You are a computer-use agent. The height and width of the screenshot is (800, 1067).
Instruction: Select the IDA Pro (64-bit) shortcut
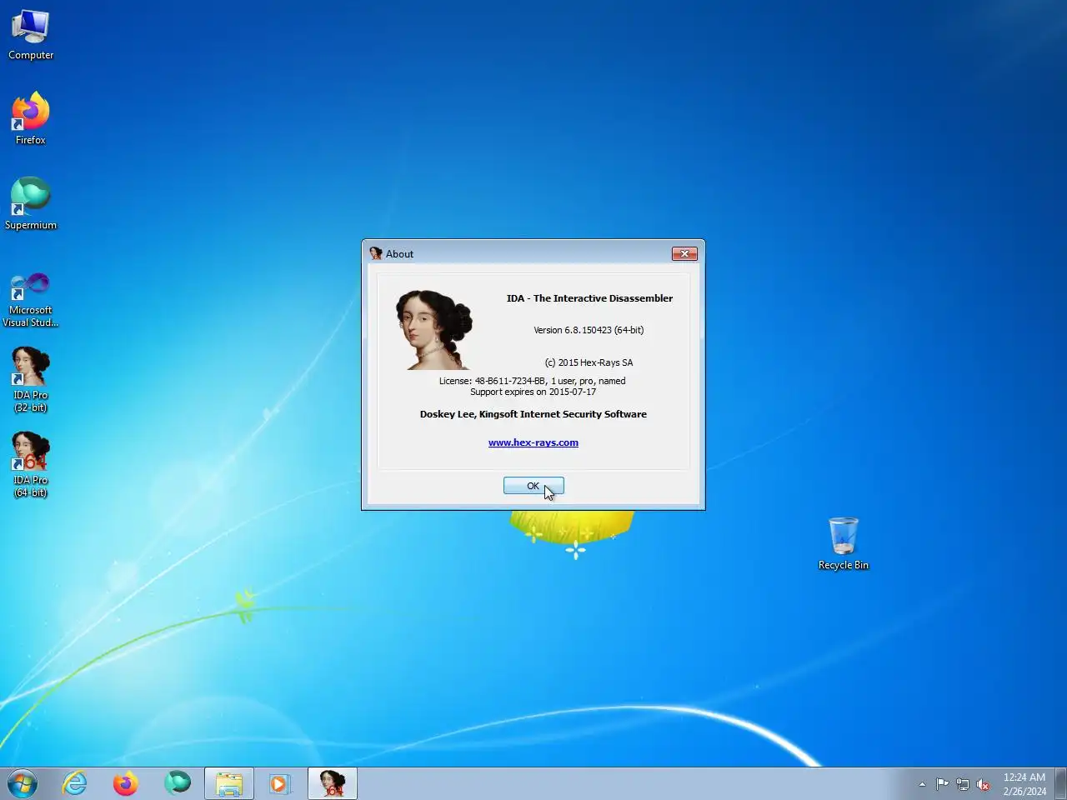click(31, 465)
